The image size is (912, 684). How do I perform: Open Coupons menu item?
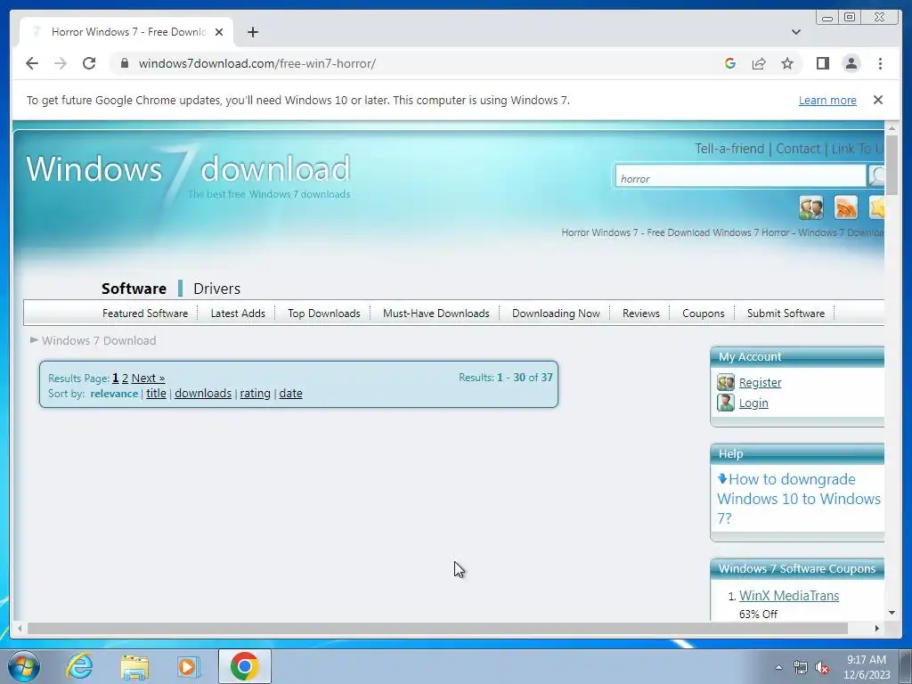click(704, 313)
